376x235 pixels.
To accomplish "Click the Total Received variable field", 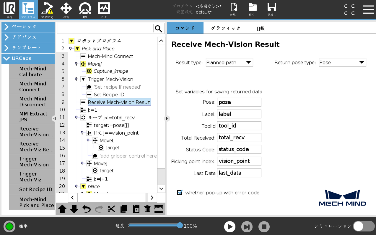I will [239, 138].
